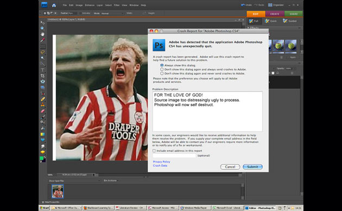Select the Paint Bucket tool

(42, 129)
